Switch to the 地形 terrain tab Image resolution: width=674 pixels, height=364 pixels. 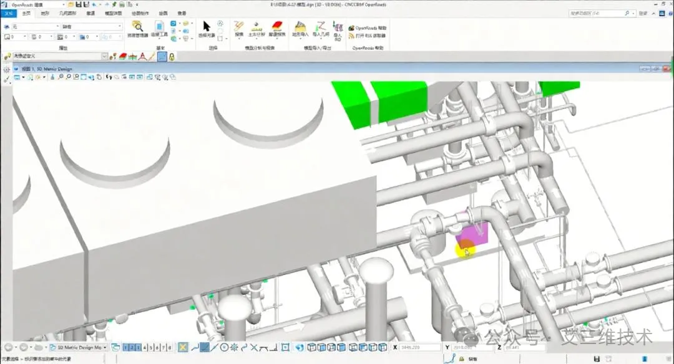pyautogui.click(x=45, y=13)
